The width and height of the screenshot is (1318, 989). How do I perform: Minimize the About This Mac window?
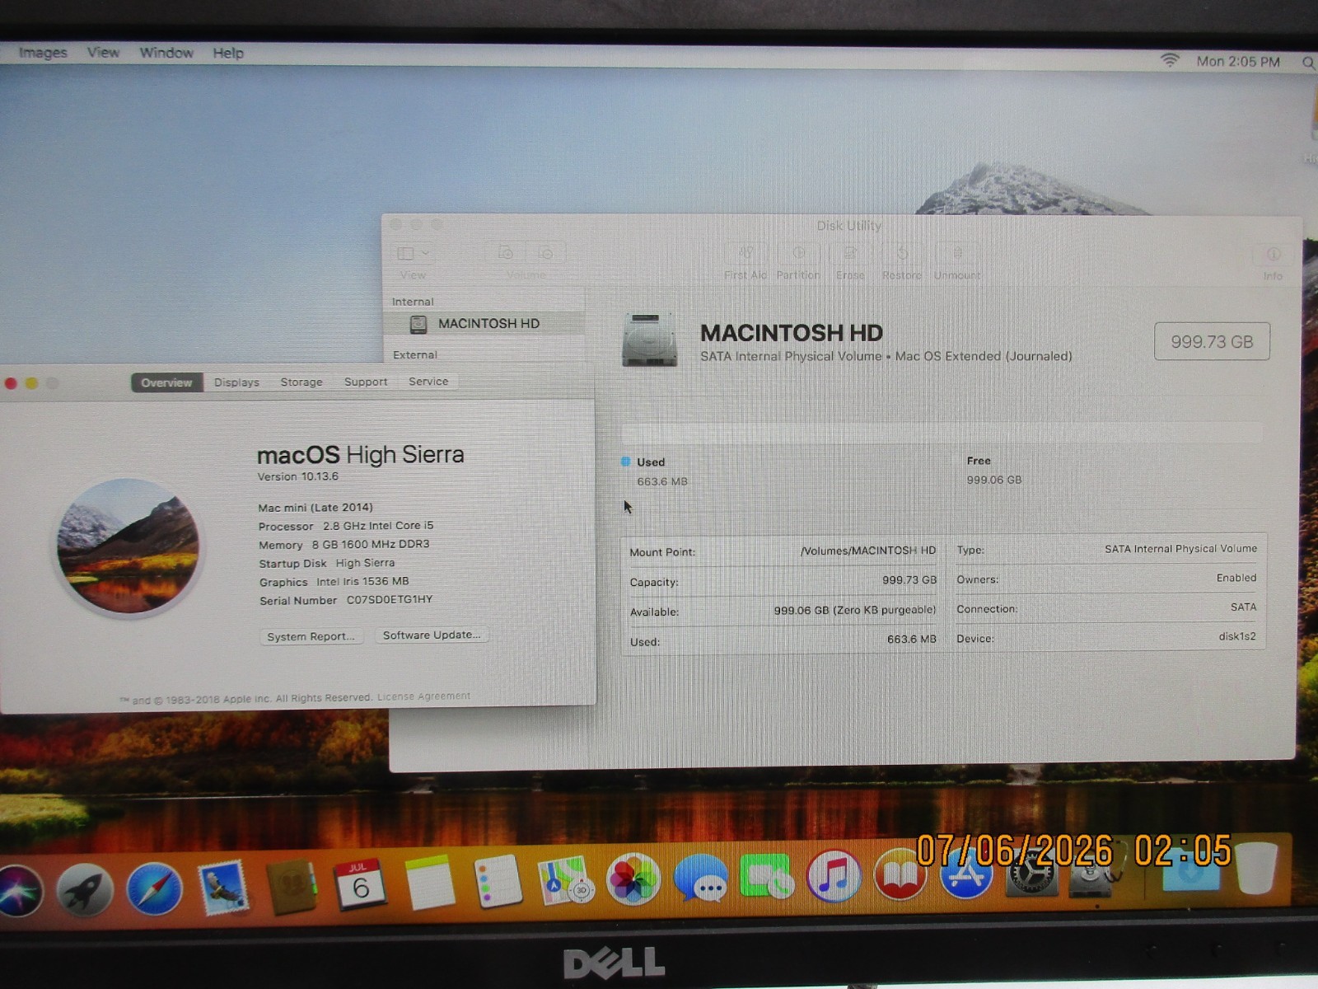click(31, 383)
